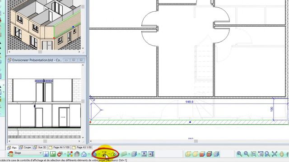
Task: Click the horizontal scrollbar thumb in the Coupe window
Action: click(x=45, y=141)
